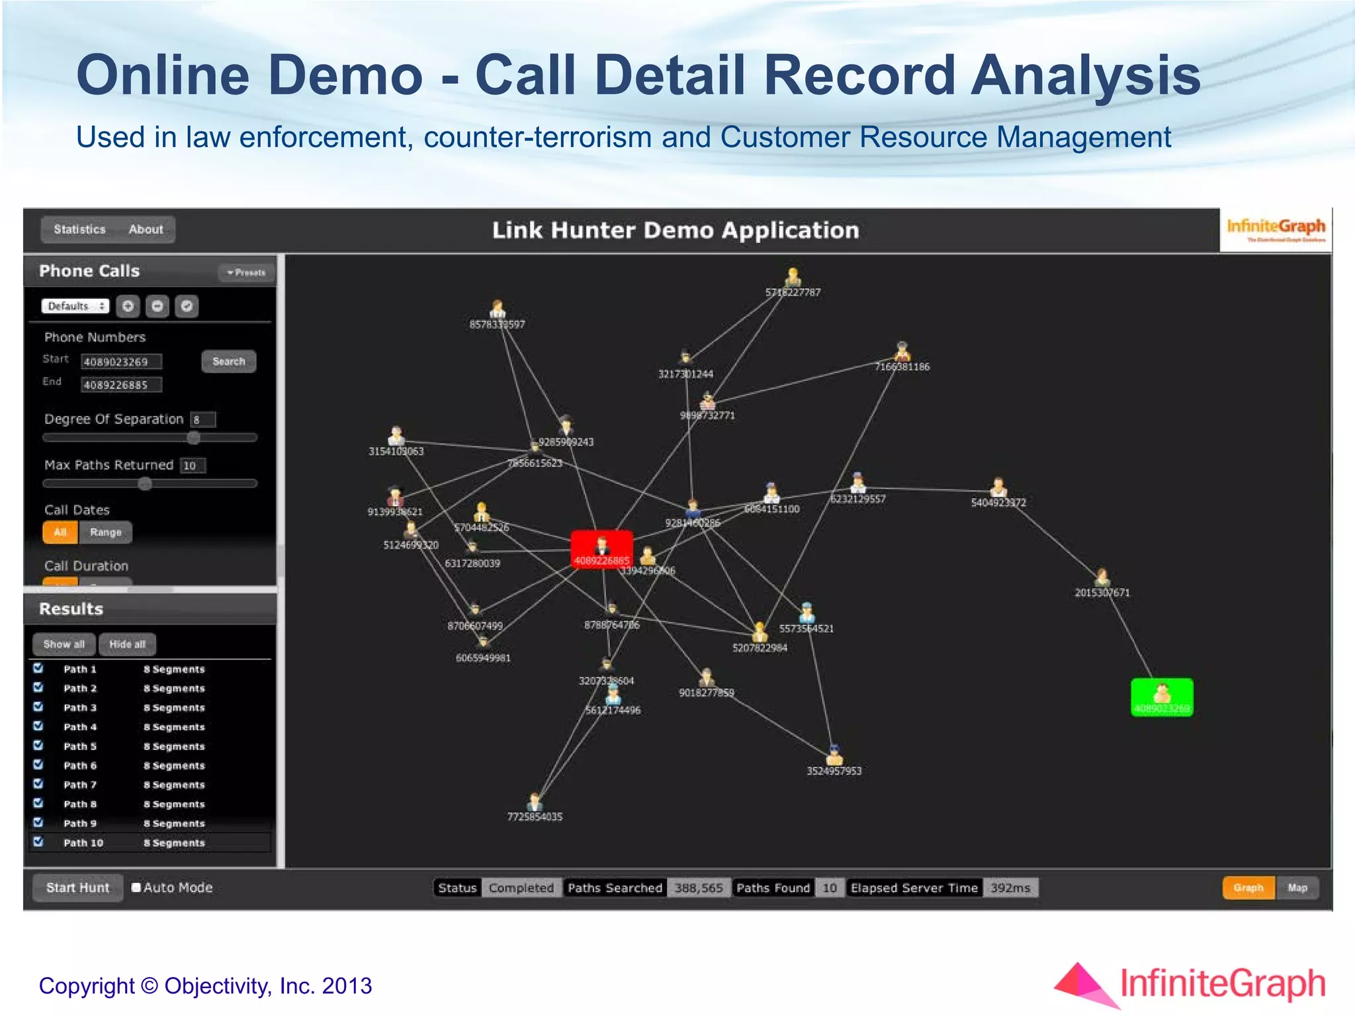Click Hide all paths button
This screenshot has width=1355, height=1016.
pos(127,644)
